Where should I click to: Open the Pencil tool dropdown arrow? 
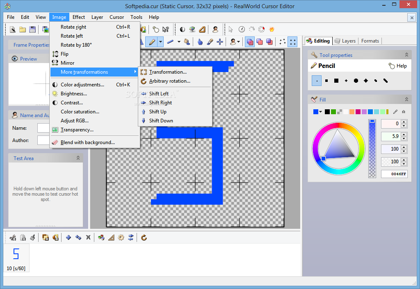click(160, 42)
